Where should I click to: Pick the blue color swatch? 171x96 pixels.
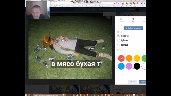tap(121, 66)
